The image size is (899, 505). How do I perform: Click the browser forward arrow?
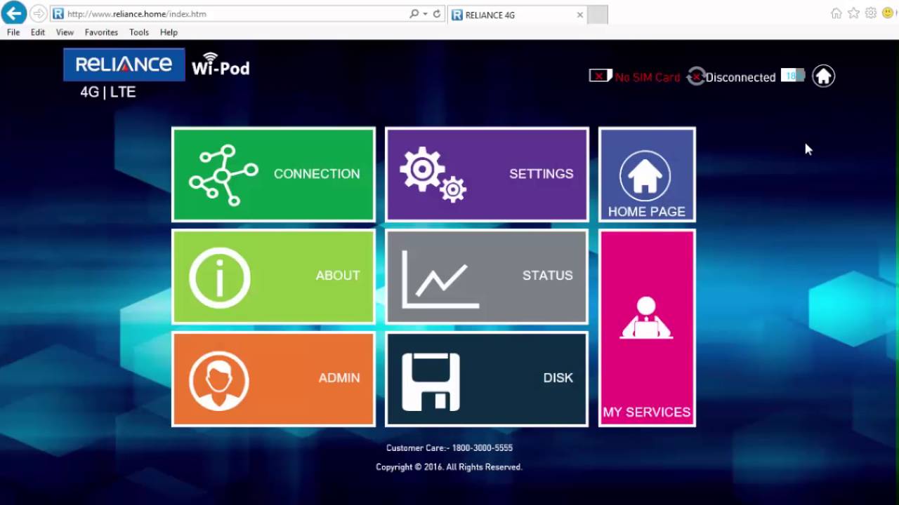pyautogui.click(x=39, y=14)
